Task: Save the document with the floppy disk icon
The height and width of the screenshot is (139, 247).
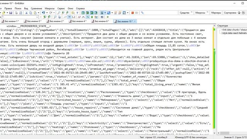Action: pos(11,13)
